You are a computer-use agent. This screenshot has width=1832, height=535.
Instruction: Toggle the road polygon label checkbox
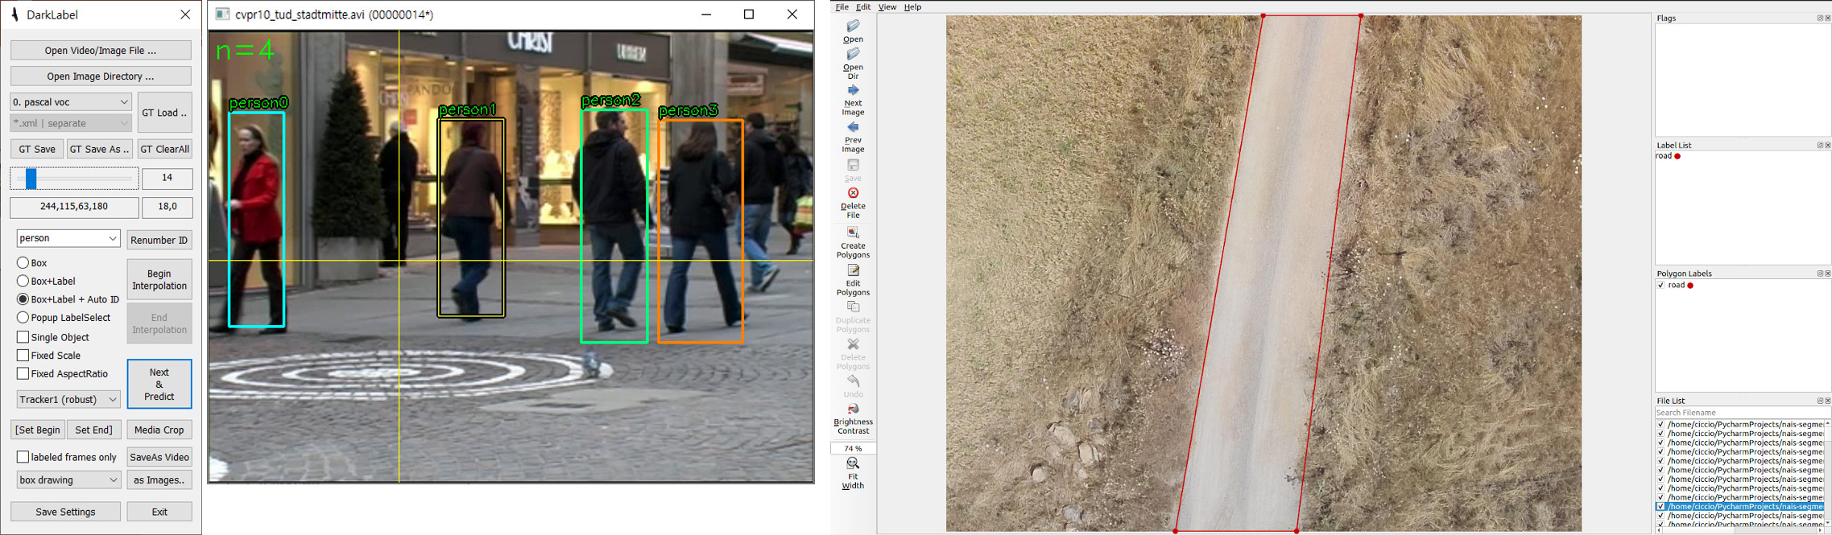coord(1660,286)
